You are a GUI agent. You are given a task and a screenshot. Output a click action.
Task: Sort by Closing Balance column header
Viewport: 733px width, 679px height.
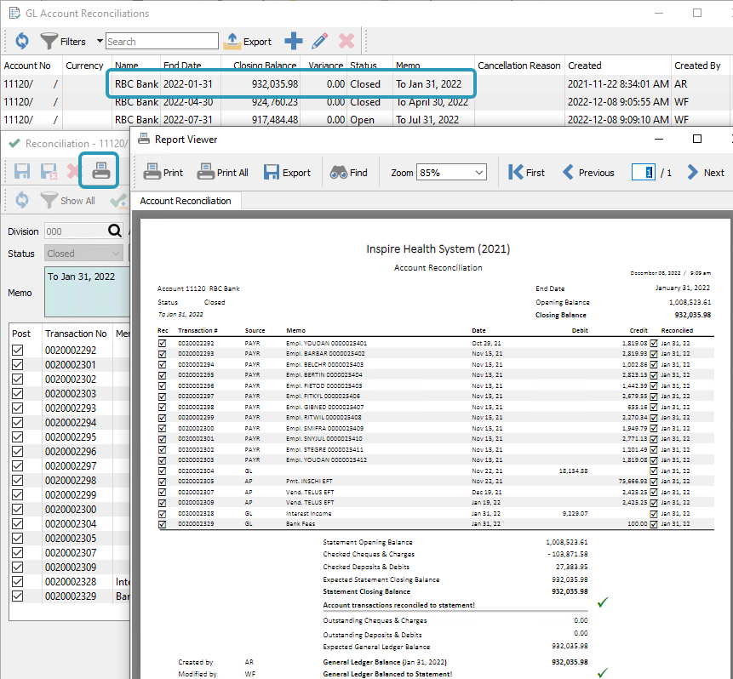[264, 66]
